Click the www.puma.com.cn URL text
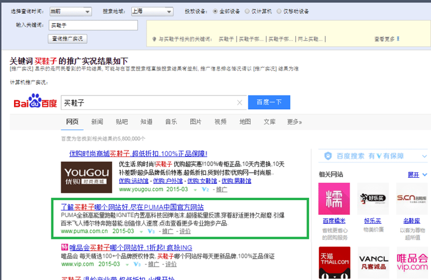431x280 pixels. click(84, 231)
